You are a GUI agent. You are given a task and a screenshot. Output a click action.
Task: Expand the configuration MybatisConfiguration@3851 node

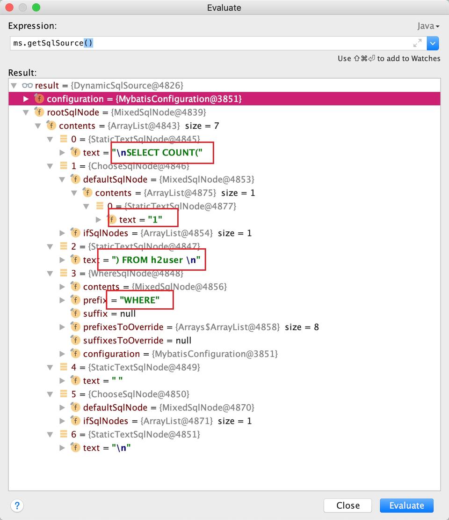point(26,99)
